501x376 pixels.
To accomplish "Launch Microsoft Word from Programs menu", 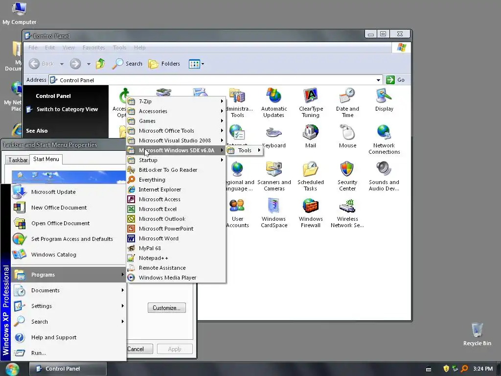I will pyautogui.click(x=176, y=238).
